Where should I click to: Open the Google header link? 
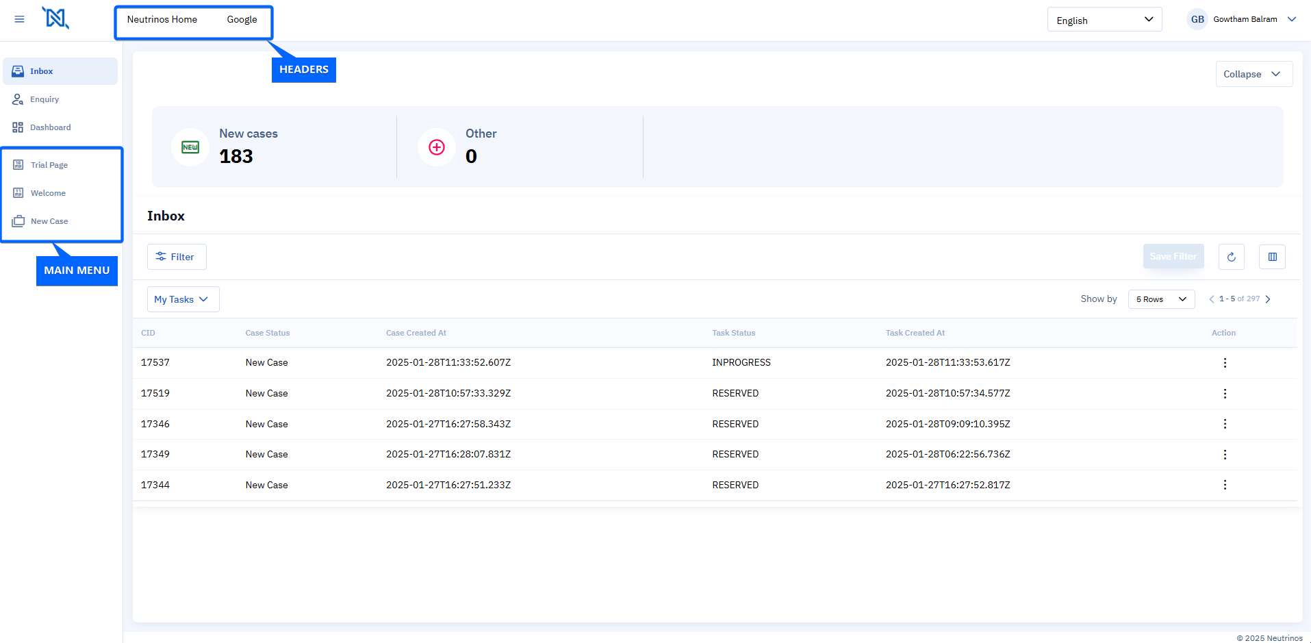tap(242, 19)
